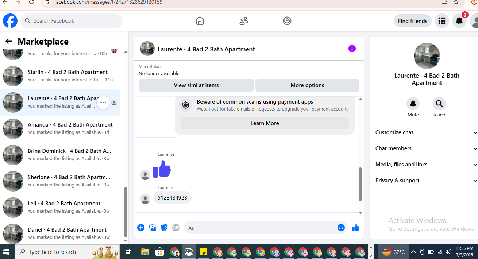Click phone number message 5128484923
The width and height of the screenshot is (478, 259).
click(x=172, y=198)
